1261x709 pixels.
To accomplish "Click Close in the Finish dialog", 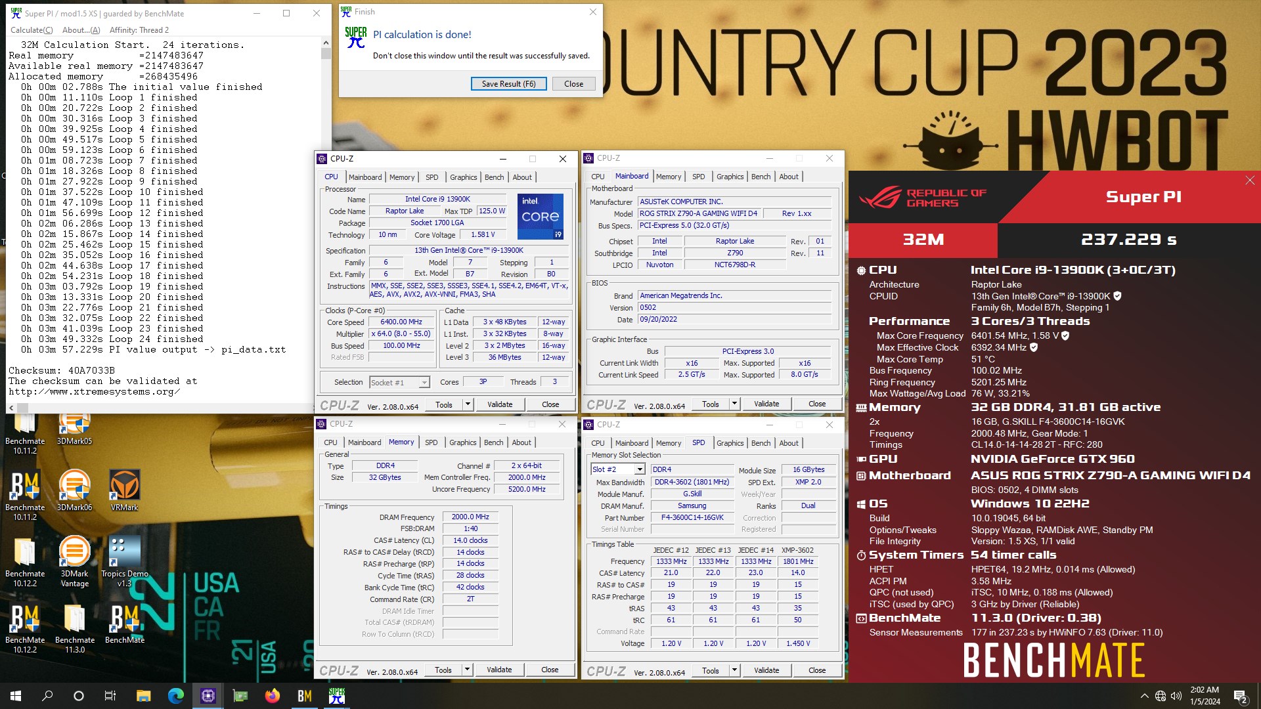I will point(573,84).
